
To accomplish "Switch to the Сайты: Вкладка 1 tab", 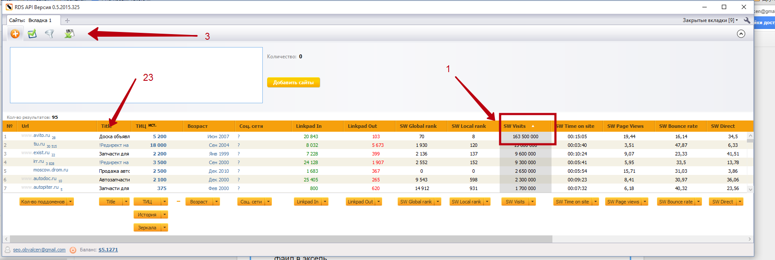I will 31,20.
